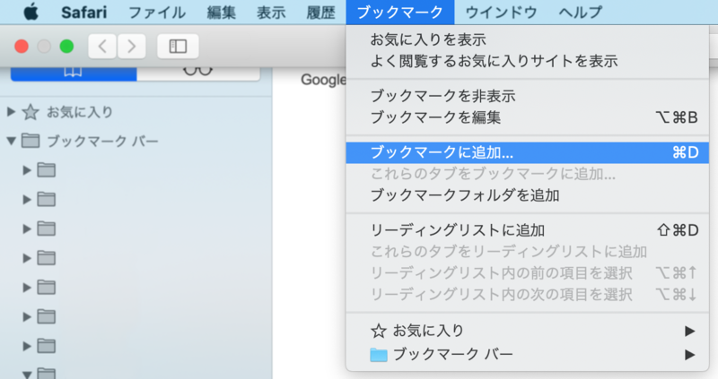Open the Safari application menu
718x379 pixels.
coord(83,13)
